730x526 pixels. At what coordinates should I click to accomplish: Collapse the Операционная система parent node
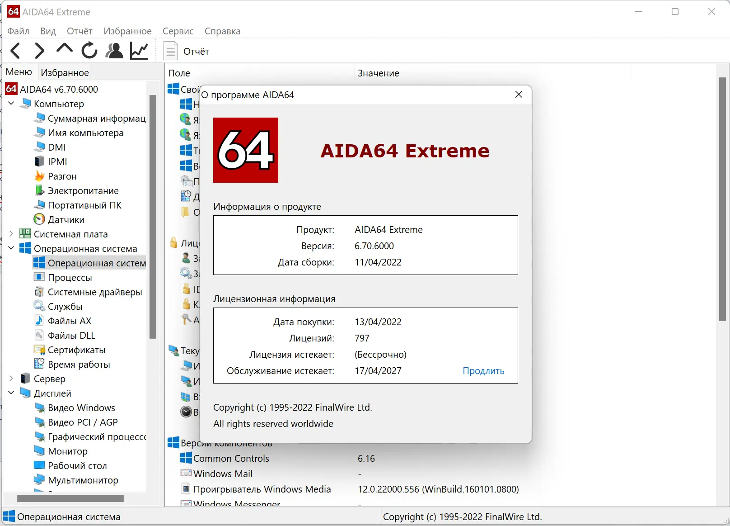[11, 248]
